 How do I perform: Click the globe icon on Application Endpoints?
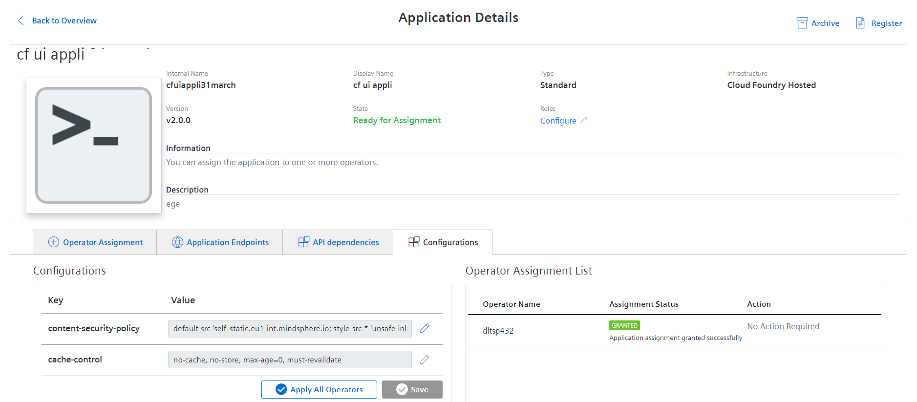click(x=177, y=242)
